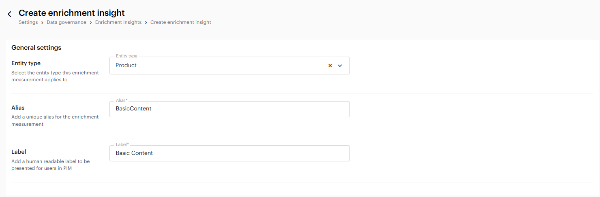600x197 pixels.
Task: Go to Data governance breadcrumb
Action: pyautogui.click(x=66, y=22)
